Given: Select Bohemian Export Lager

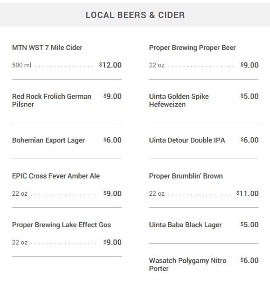Looking at the screenshot, I should click(x=49, y=140).
